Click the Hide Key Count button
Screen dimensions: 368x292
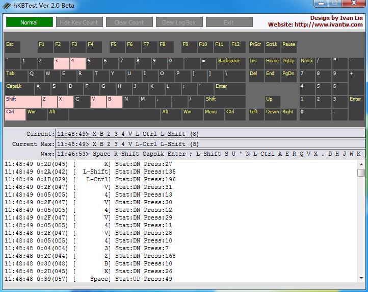tap(80, 22)
